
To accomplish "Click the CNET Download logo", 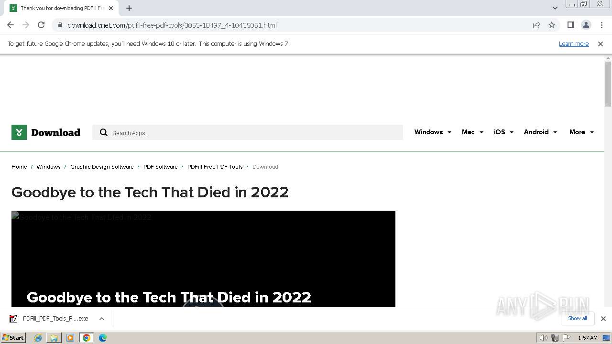I will point(46,132).
